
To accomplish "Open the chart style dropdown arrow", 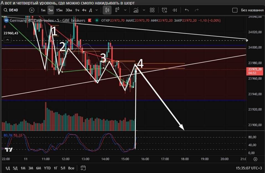I will [125, 10].
